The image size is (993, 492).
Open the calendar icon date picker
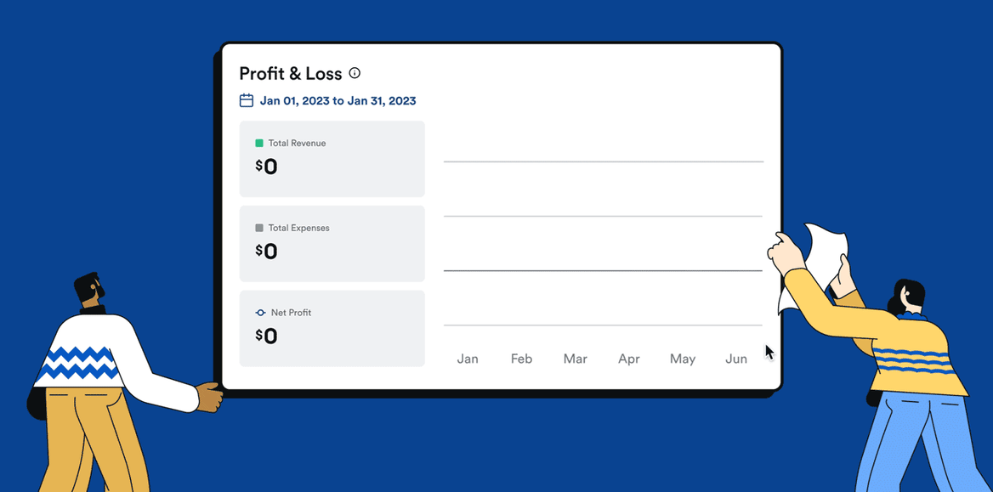point(247,100)
